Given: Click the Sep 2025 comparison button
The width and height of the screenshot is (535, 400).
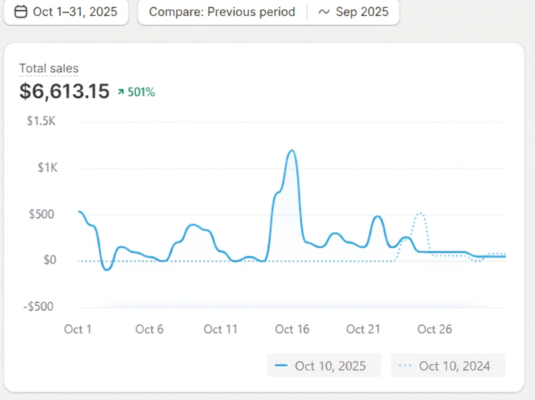Looking at the screenshot, I should [353, 12].
